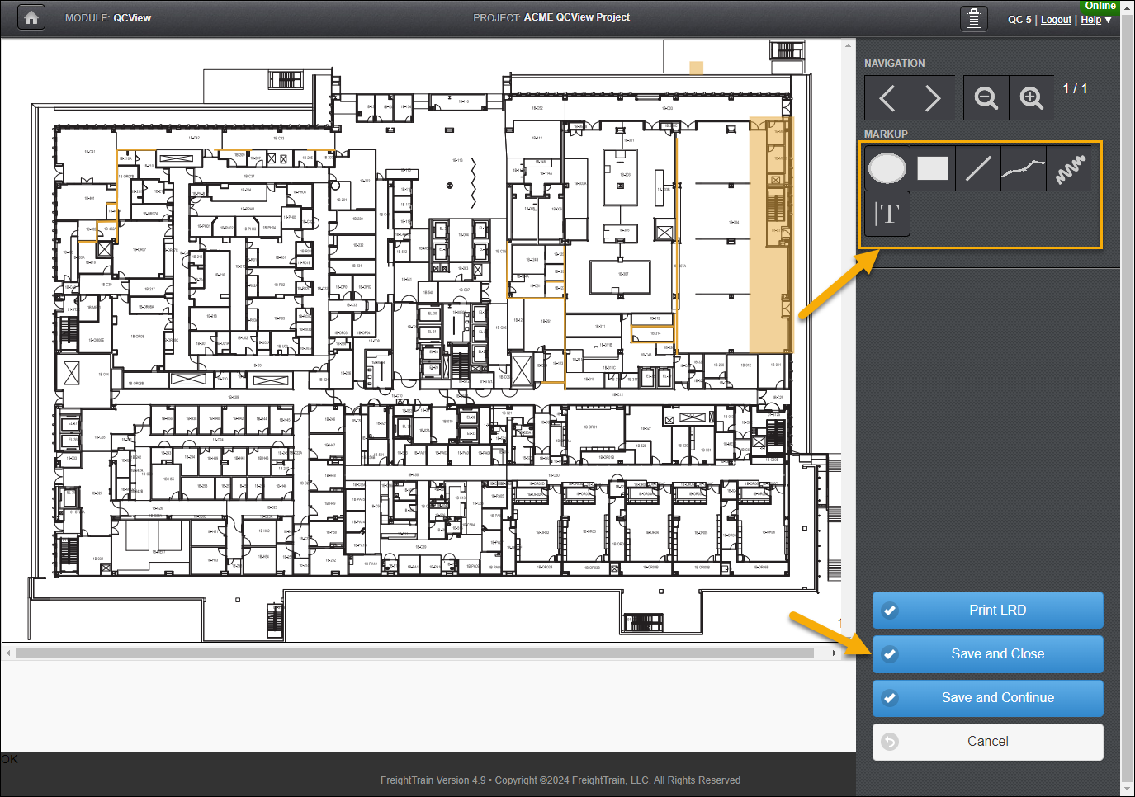The height and width of the screenshot is (797, 1135).
Task: Select the straight line markup tool
Action: pos(978,168)
